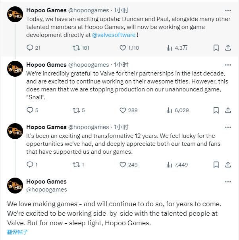Open Hopoo Games avatar on the bottom tweet
Viewport: 239px width, 240px height.
[x=15, y=186]
